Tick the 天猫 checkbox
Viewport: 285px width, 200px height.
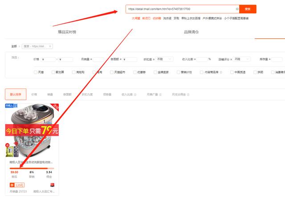pyautogui.click(x=36, y=72)
